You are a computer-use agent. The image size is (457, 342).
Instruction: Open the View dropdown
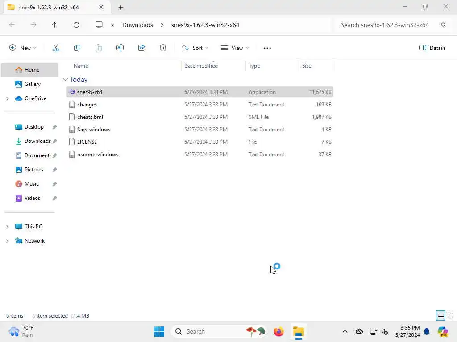(x=235, y=48)
